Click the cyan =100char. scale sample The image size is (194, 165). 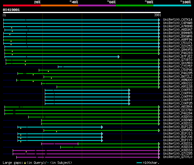click(139, 163)
